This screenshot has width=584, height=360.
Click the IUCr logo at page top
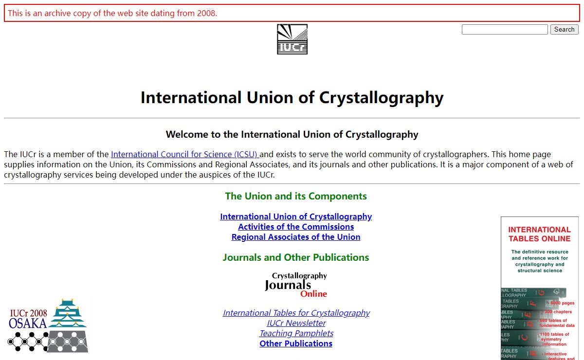pyautogui.click(x=292, y=39)
